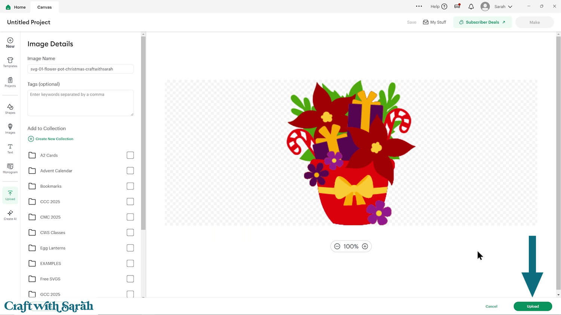Open the Shapes tool
The image size is (561, 315).
[10, 109]
